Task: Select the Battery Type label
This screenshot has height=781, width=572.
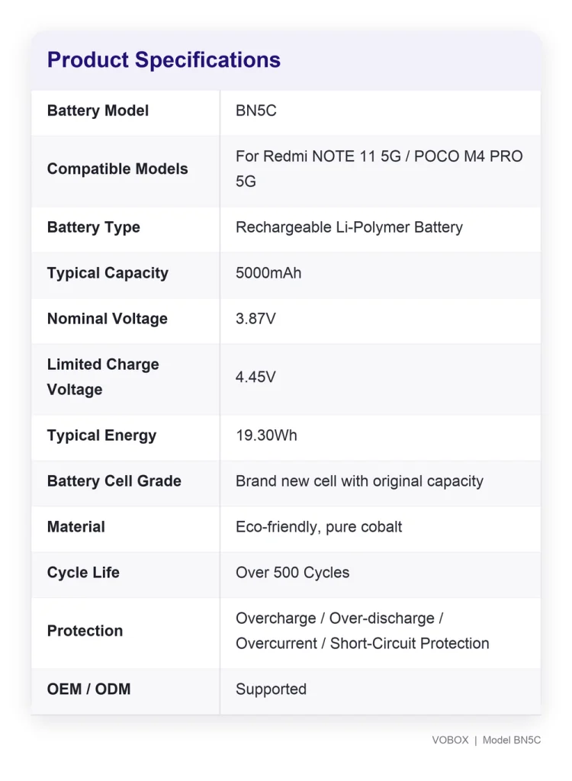Action: [94, 227]
